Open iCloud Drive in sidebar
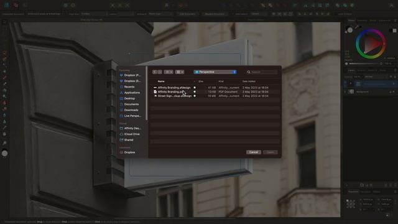398x224 pixels. [x=130, y=134]
